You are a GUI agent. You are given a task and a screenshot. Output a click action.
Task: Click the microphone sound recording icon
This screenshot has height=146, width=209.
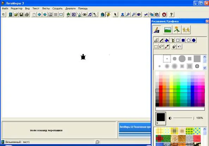(x=95, y=14)
